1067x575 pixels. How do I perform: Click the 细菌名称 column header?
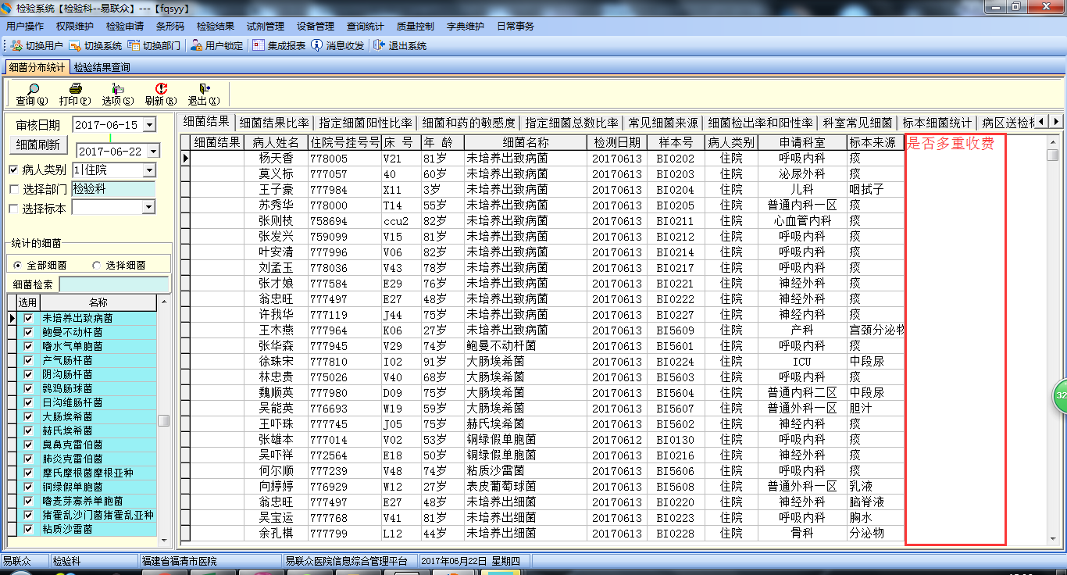tap(526, 142)
